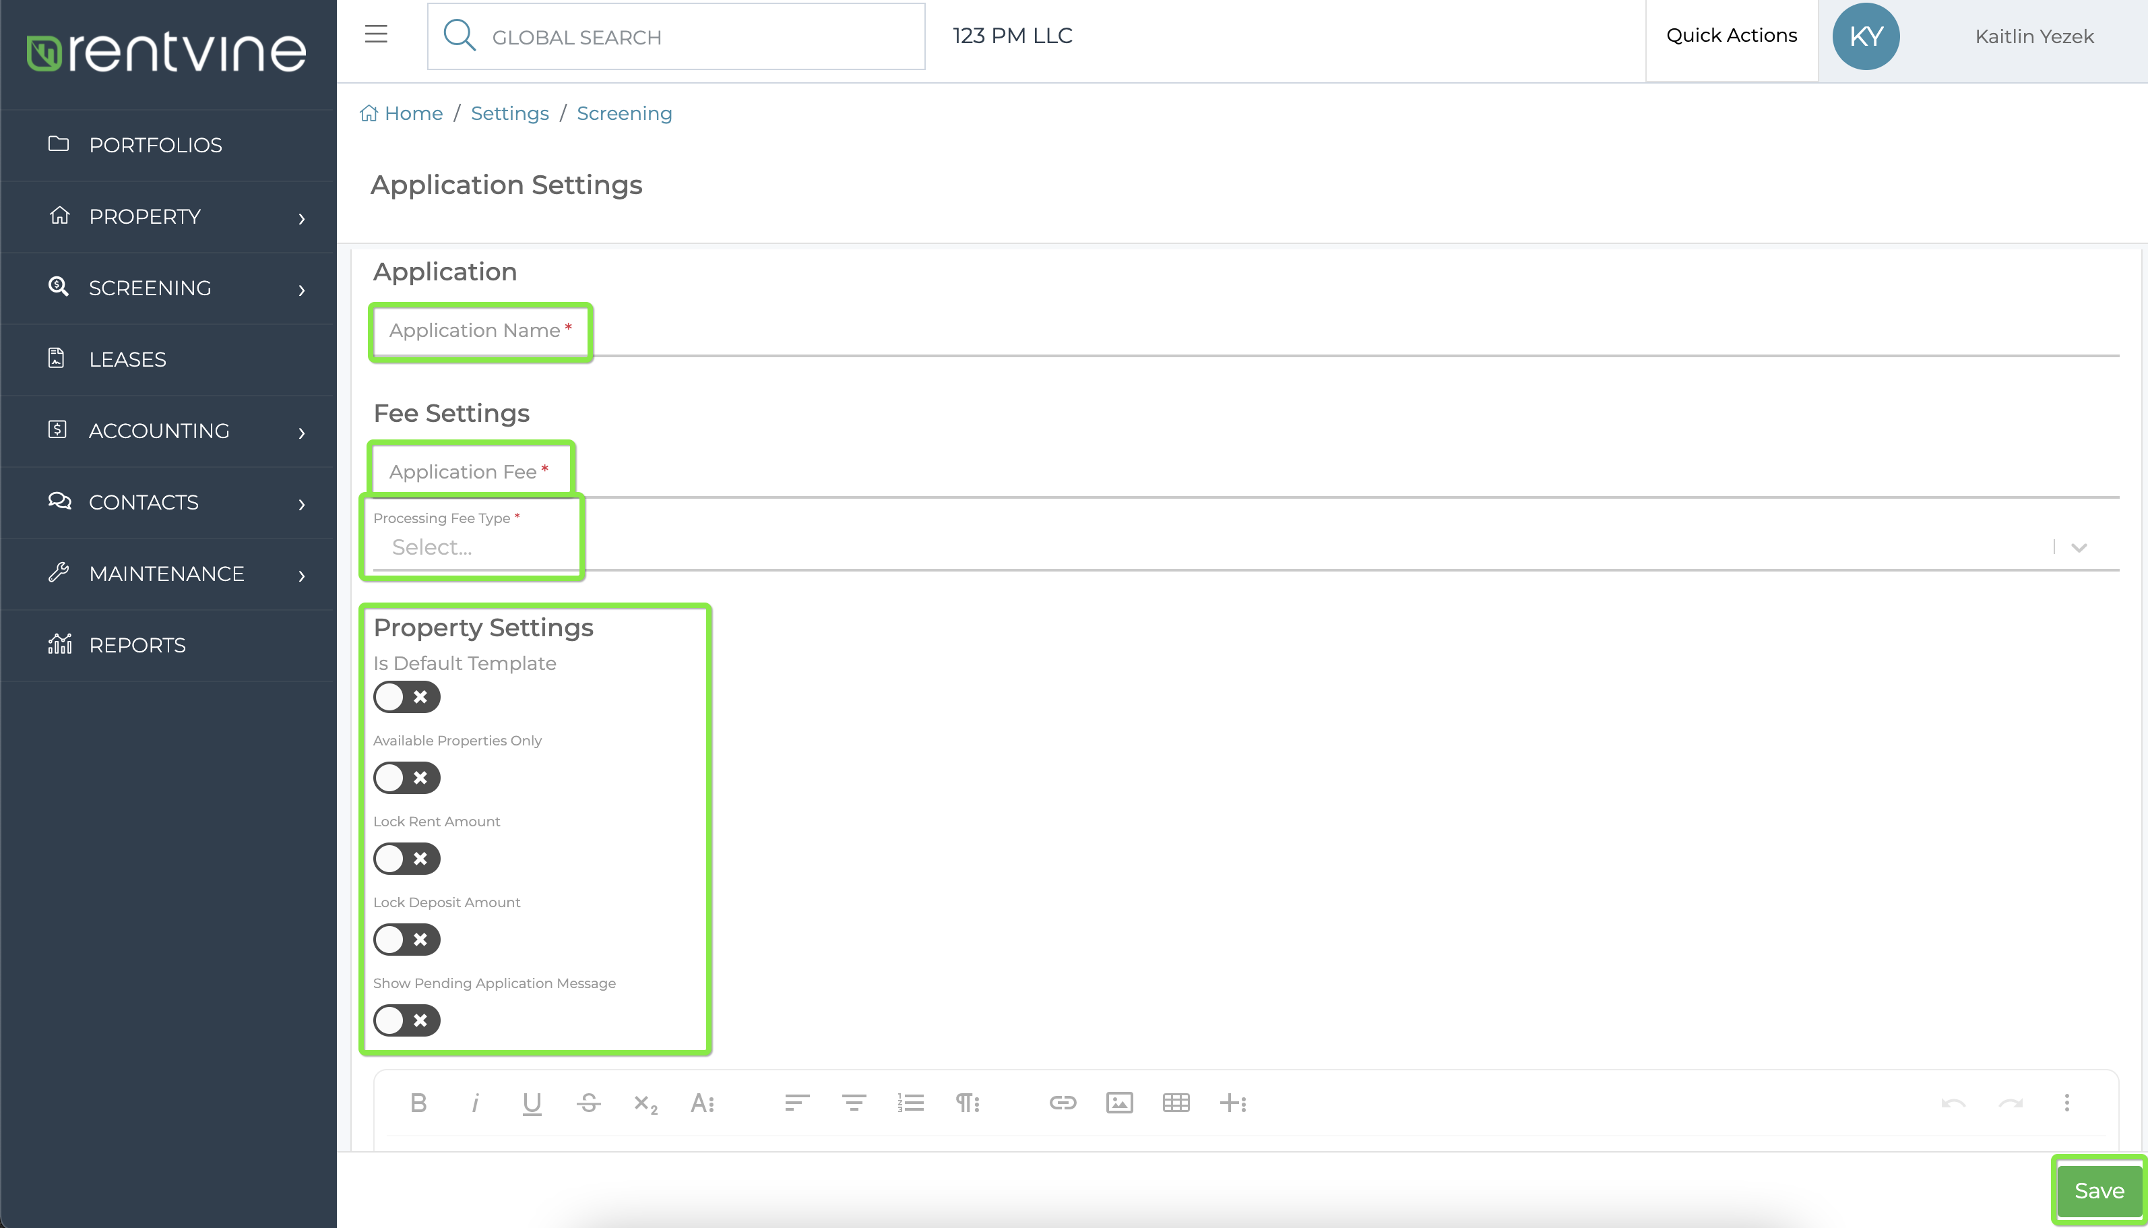Click the KY user avatar
This screenshot has height=1228, width=2148.
[x=1866, y=36]
